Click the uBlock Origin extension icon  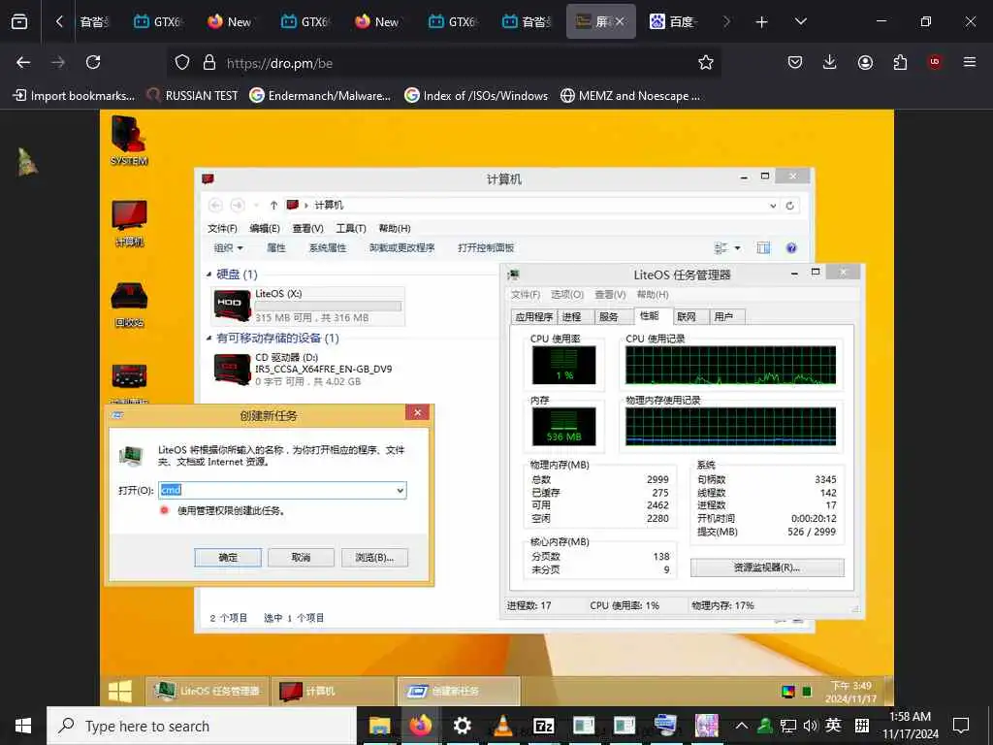coord(935,62)
